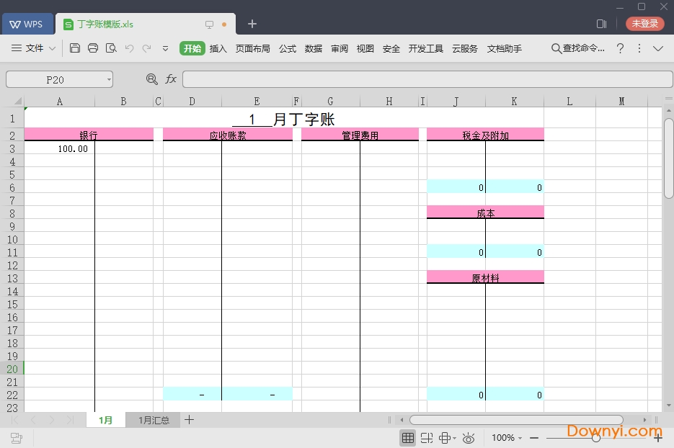
Task: Click the add new sheet plus button
Action: tap(189, 420)
